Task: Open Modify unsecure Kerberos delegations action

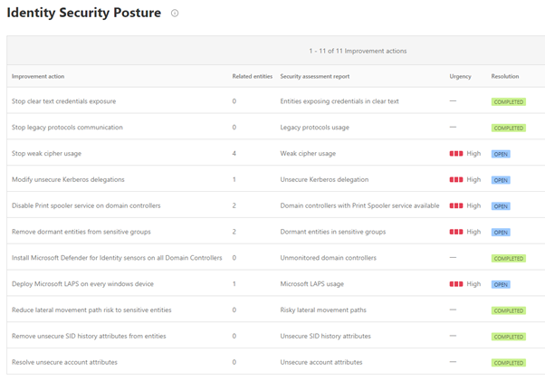Action: click(x=68, y=179)
